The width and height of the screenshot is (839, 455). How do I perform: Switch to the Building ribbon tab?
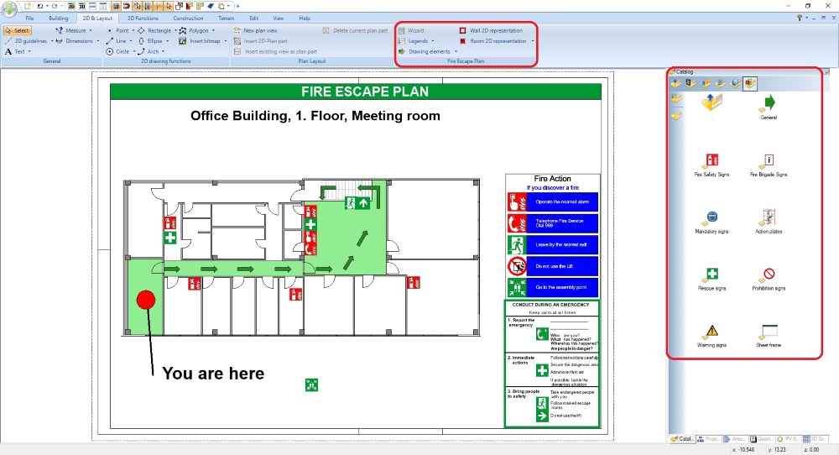(59, 18)
